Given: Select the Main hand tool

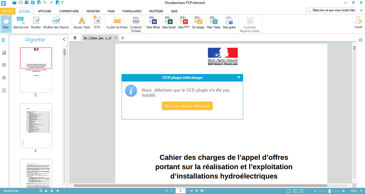Looking at the screenshot, I should click(x=6, y=24).
